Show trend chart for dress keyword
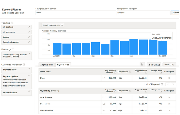180x115 pixels. click(104, 78)
